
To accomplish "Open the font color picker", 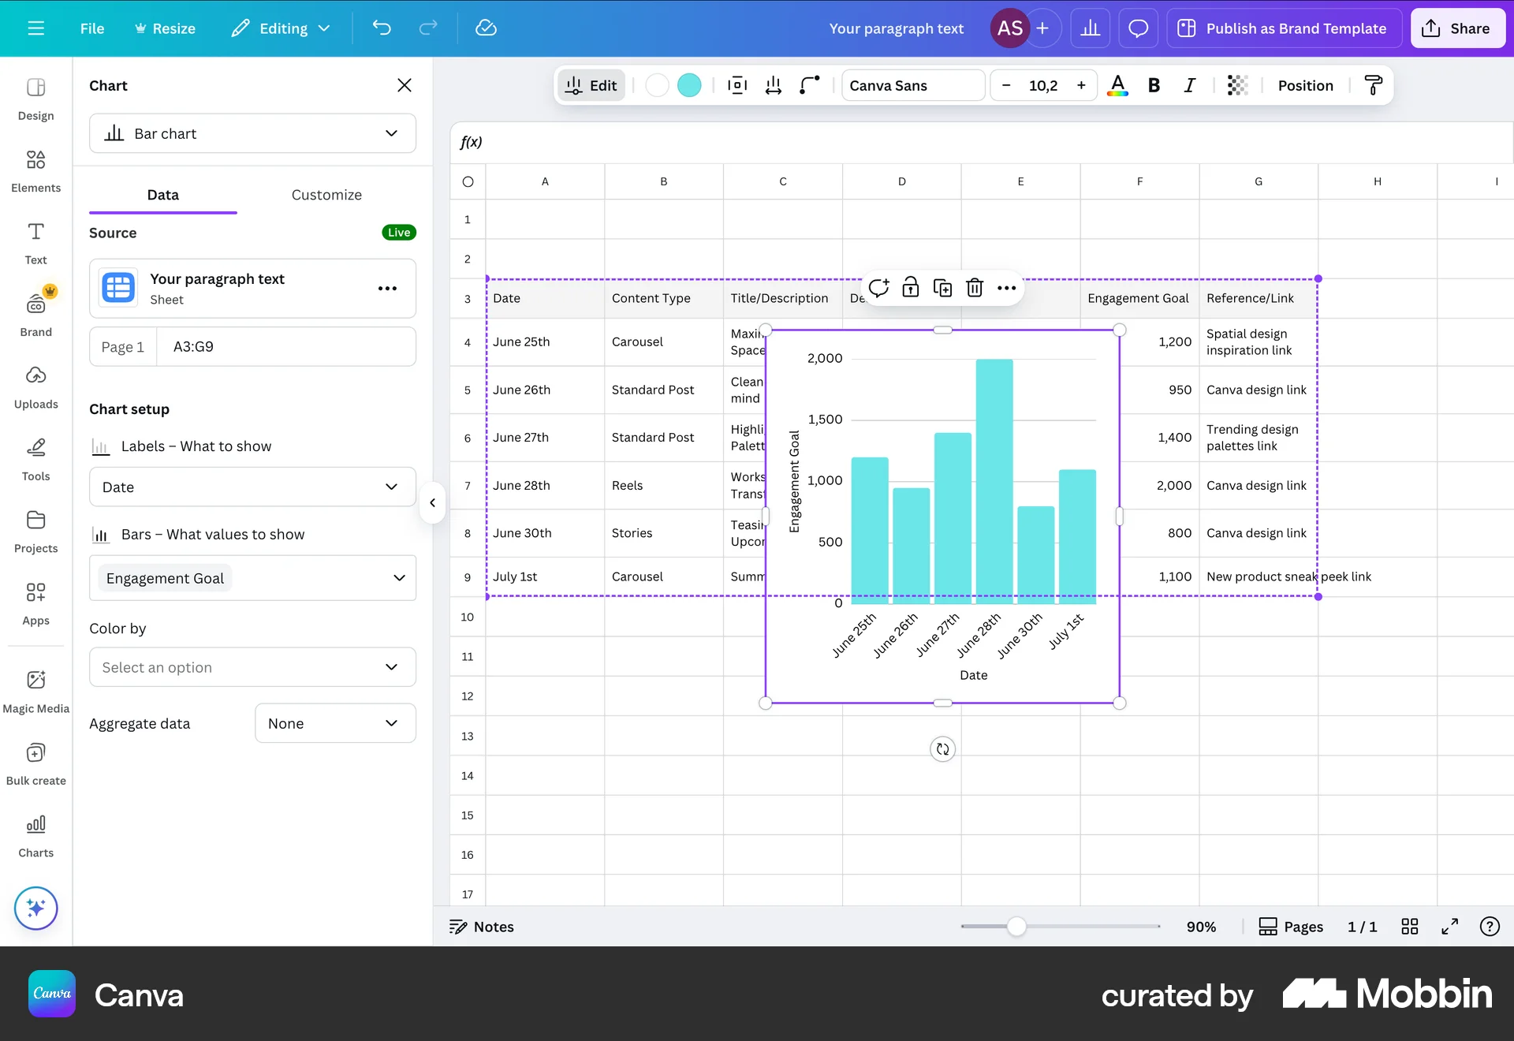I will 1117,85.
